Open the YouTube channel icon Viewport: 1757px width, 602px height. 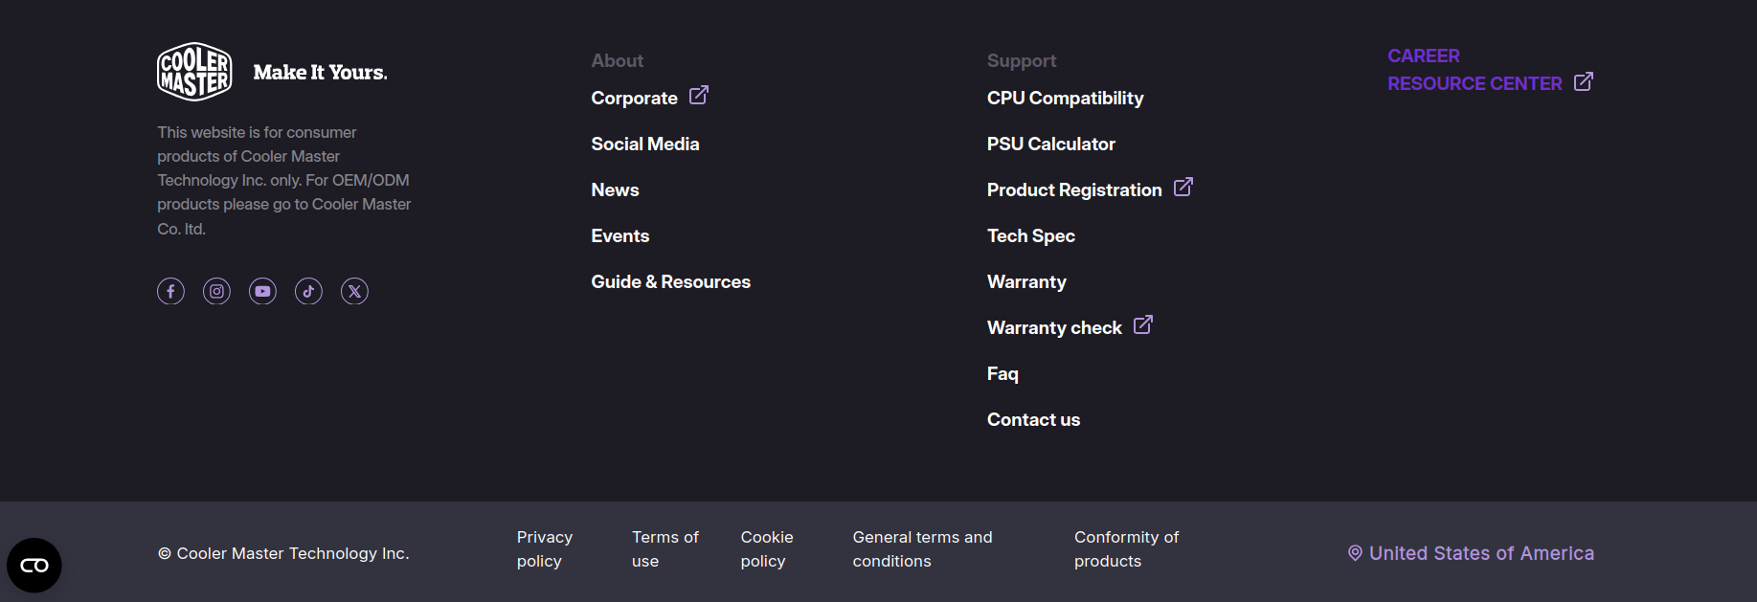pos(262,291)
